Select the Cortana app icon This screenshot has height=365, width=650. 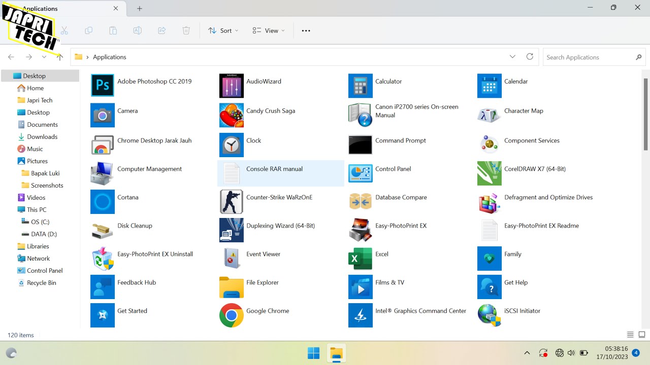(x=103, y=202)
